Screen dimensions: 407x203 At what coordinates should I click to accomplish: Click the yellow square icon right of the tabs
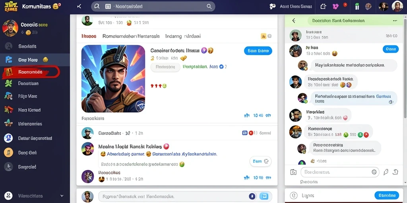tap(264, 36)
